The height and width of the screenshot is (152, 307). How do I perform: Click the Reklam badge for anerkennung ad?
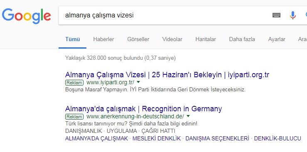(74, 117)
